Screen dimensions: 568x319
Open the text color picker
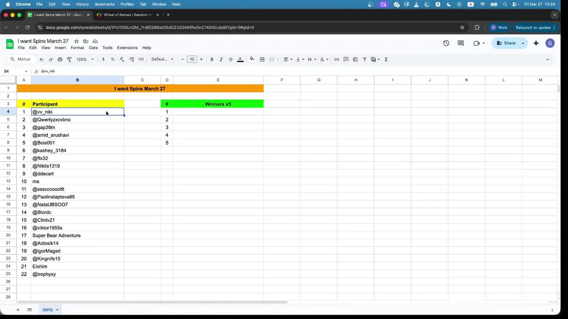[240, 59]
